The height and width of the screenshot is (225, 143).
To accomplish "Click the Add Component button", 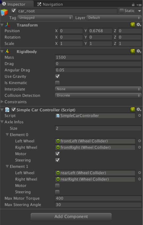I will click(71, 217).
